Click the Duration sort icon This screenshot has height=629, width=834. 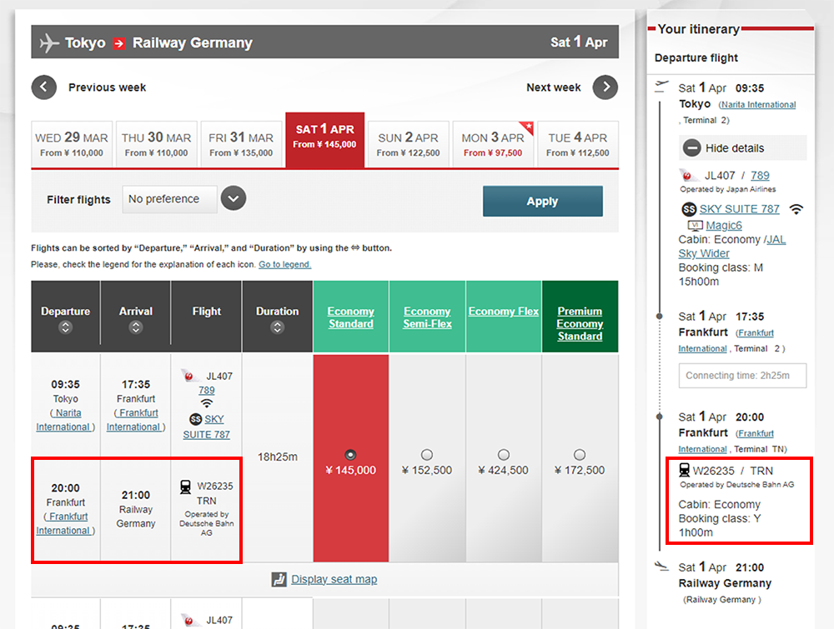[x=277, y=327]
